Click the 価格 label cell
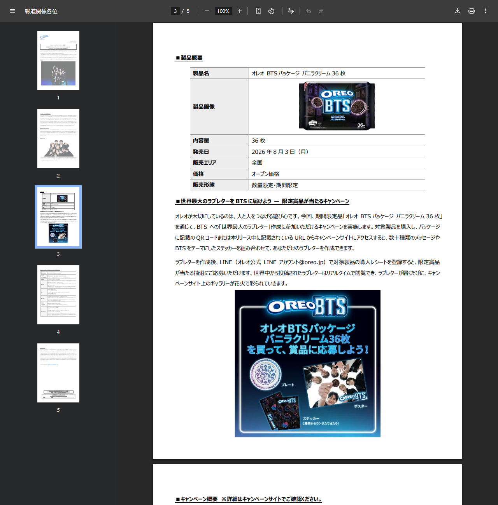 [x=219, y=174]
